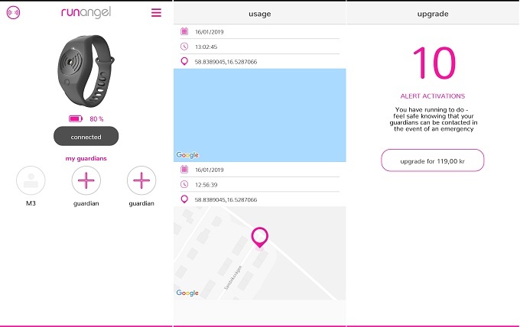Tap the calendar icon above the 13:02:45 time
Screen dimensions: 520x327
pos(184,31)
